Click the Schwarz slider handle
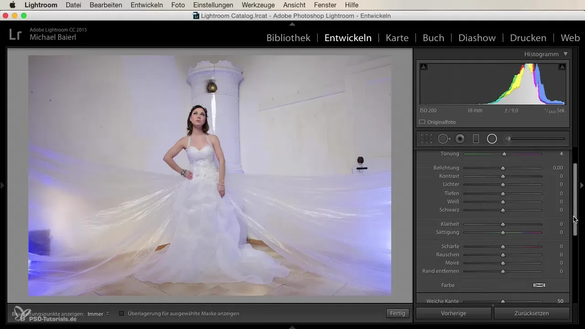Viewport: 585px width, 329px height. pos(503,210)
